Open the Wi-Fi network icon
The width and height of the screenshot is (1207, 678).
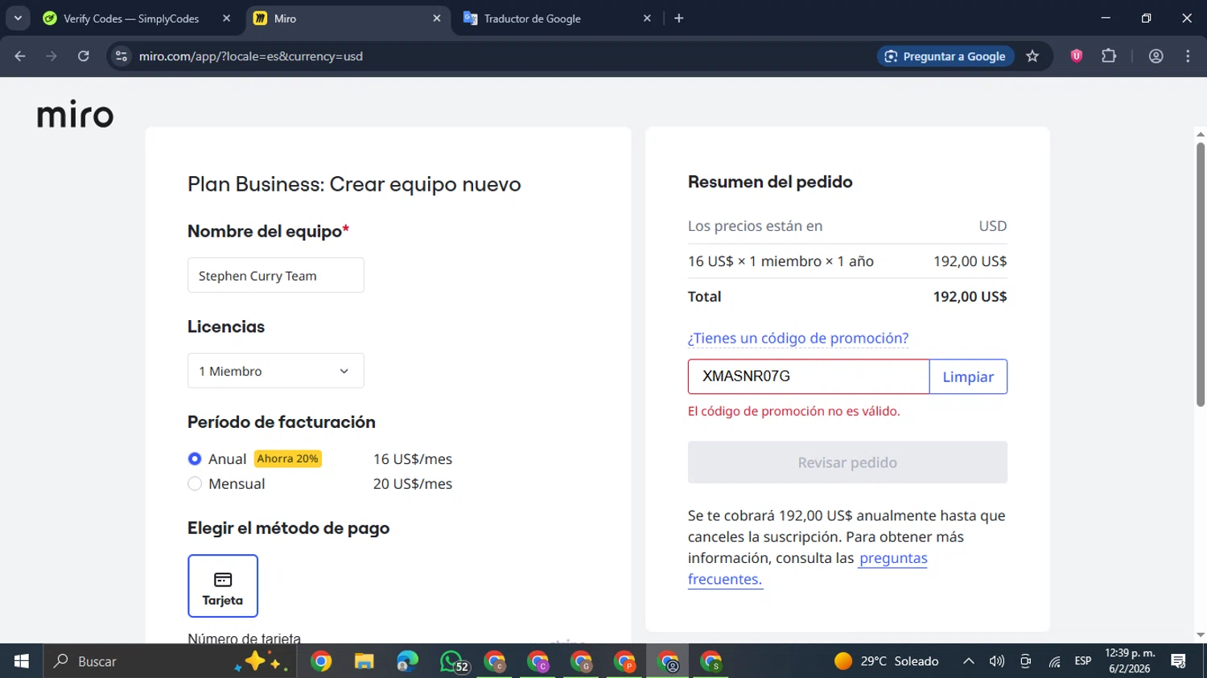click(x=1054, y=661)
